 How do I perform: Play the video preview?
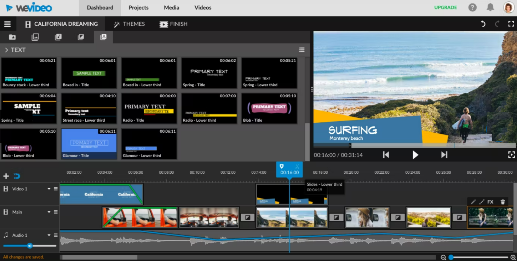415,155
